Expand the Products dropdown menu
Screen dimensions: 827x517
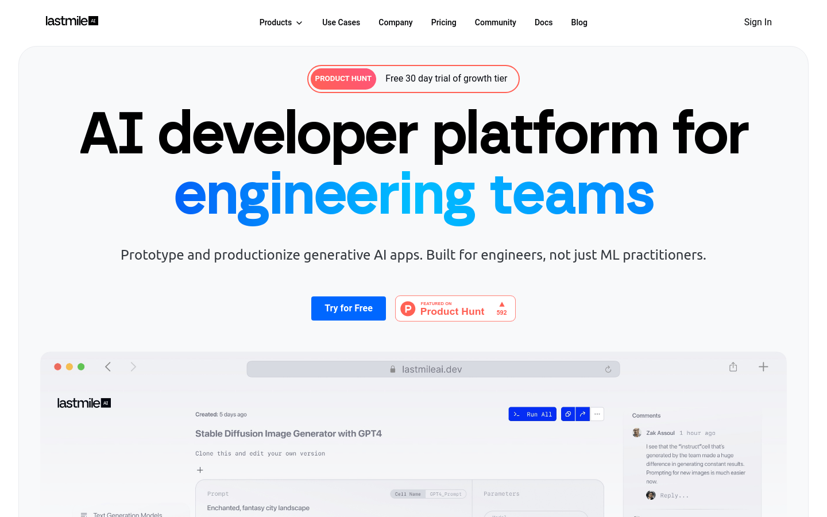281,22
